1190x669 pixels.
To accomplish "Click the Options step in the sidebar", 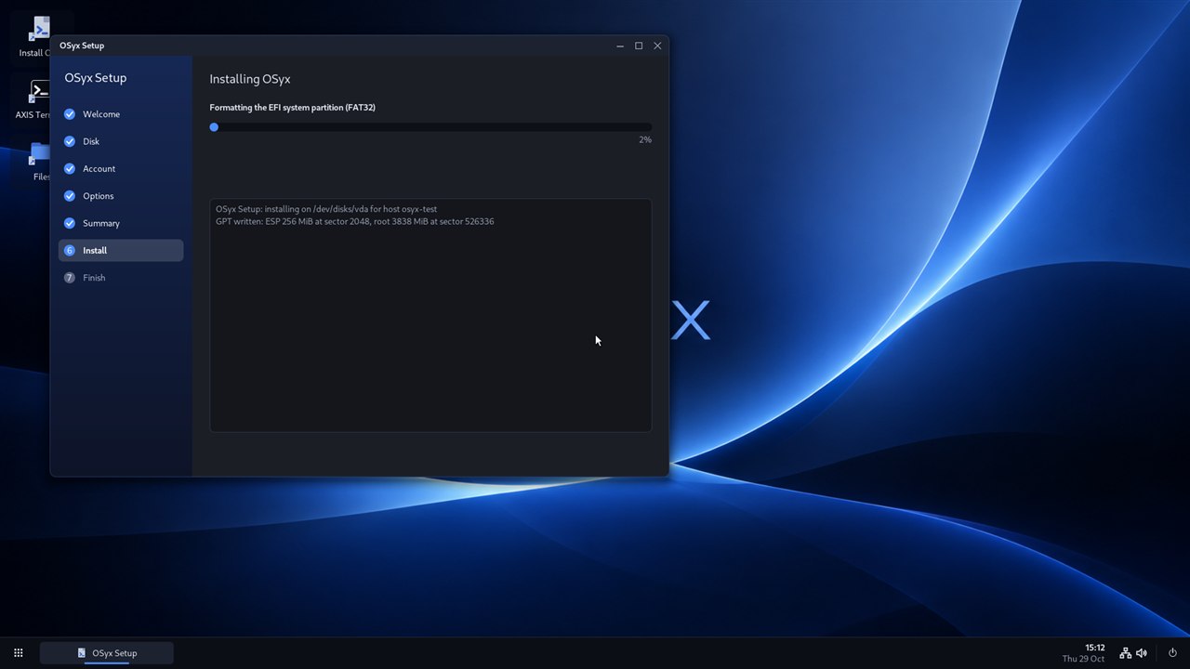I will [x=121, y=196].
